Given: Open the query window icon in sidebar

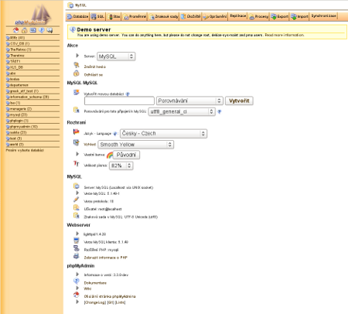Looking at the screenshot, I should click(32, 30).
